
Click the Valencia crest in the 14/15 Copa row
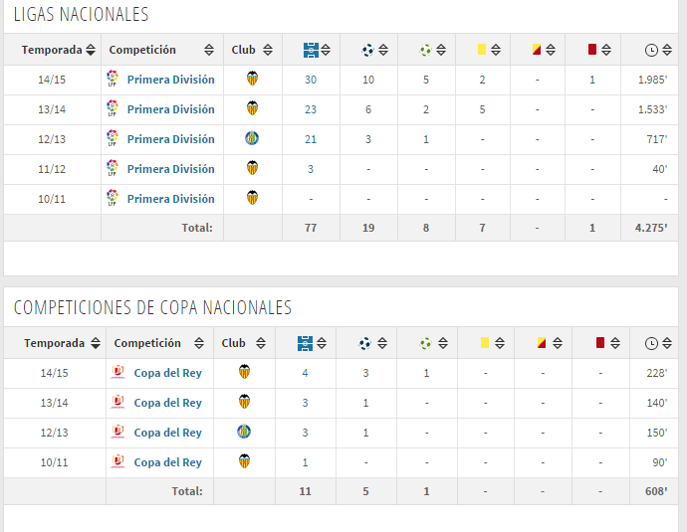[x=245, y=372]
